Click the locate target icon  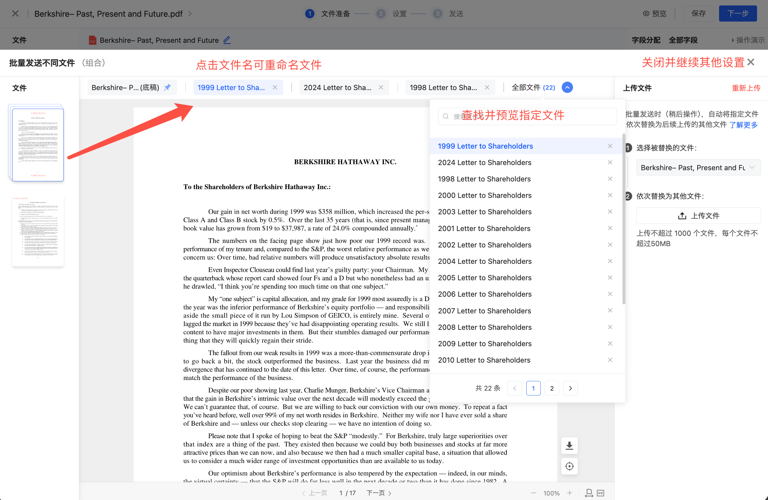click(x=569, y=466)
